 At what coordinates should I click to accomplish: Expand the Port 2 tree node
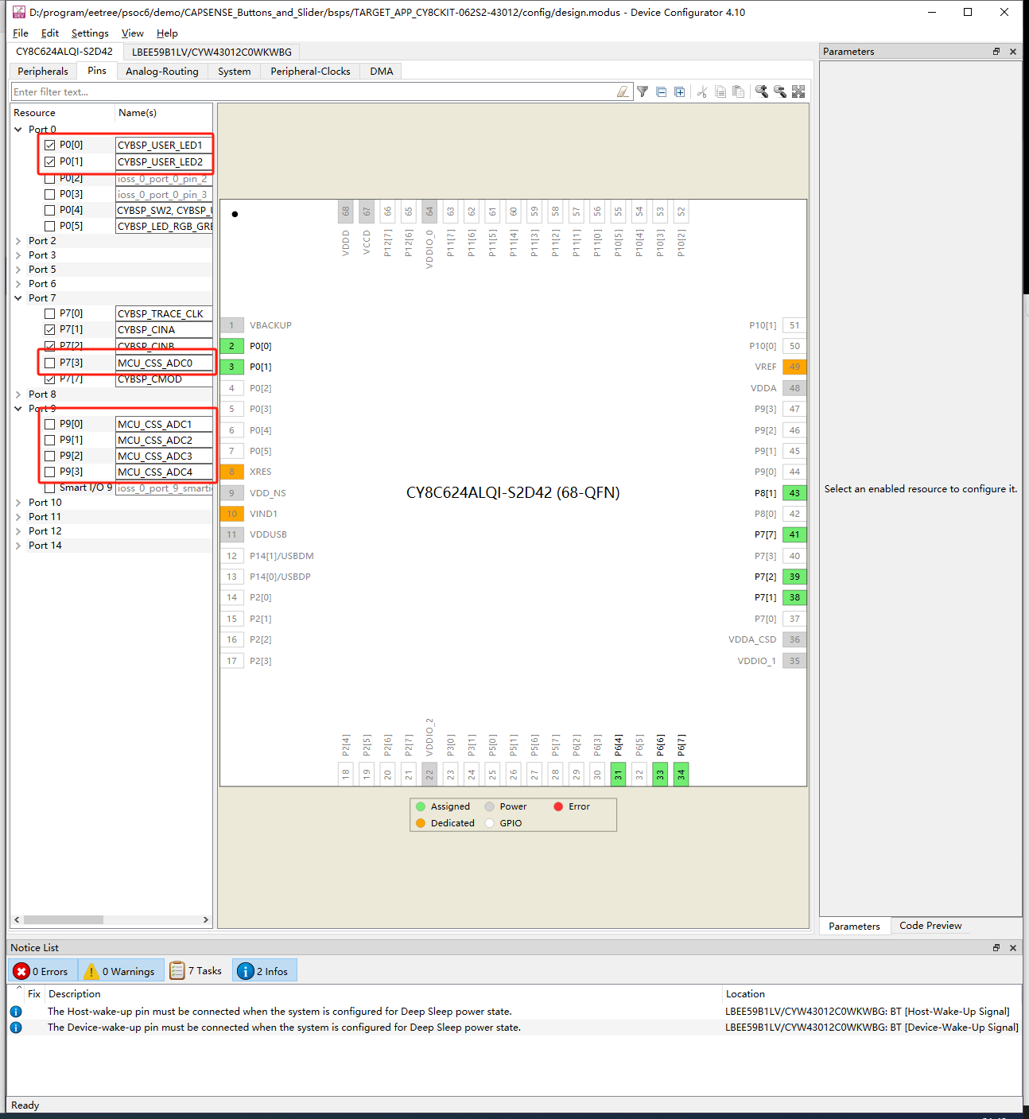point(18,241)
